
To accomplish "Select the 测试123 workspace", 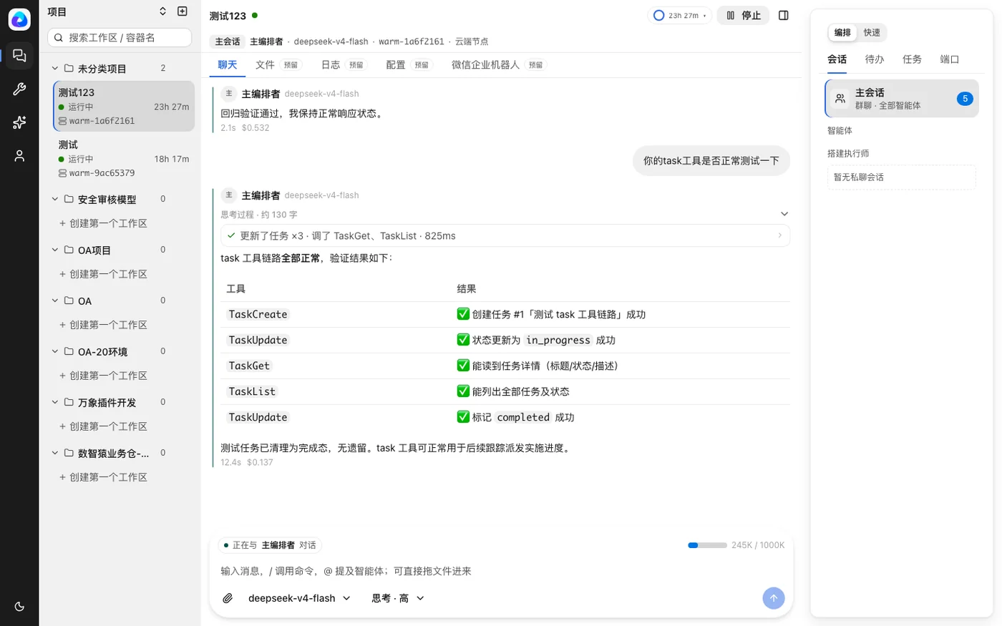I will point(124,106).
